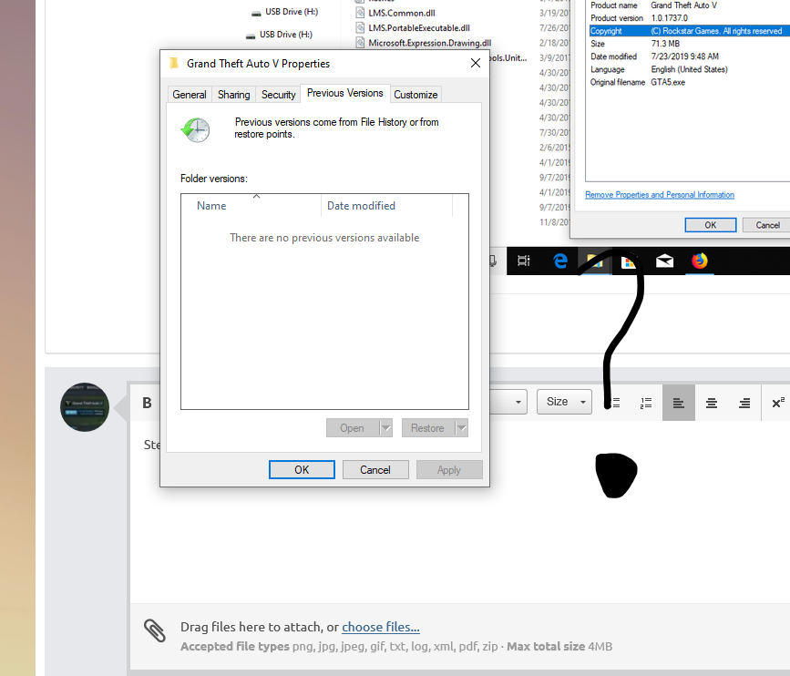Apply superscript formatting

click(778, 403)
